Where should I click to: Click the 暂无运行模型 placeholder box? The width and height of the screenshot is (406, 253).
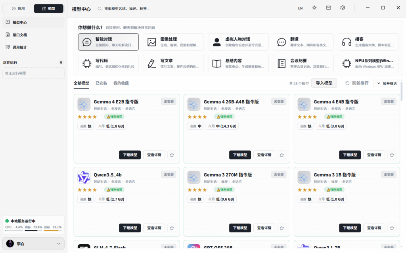[33, 73]
